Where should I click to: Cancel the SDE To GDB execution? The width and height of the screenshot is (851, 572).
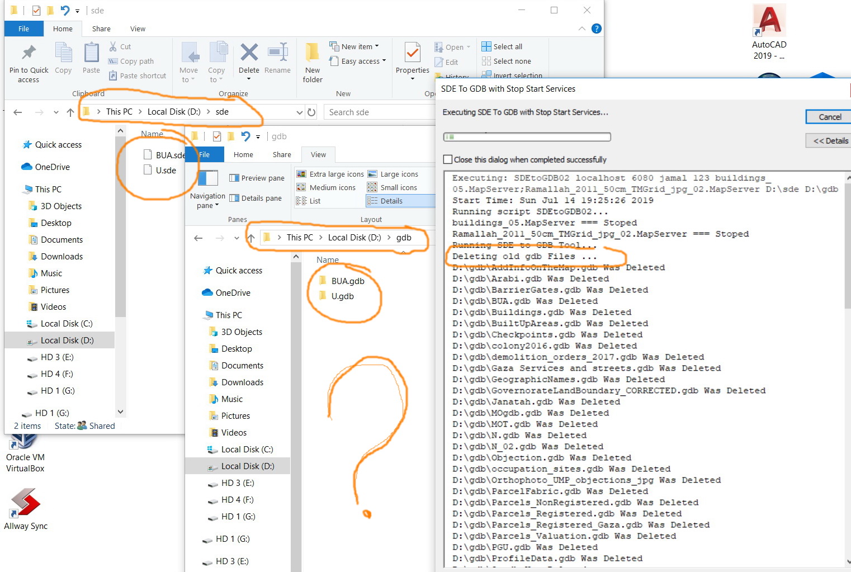829,117
